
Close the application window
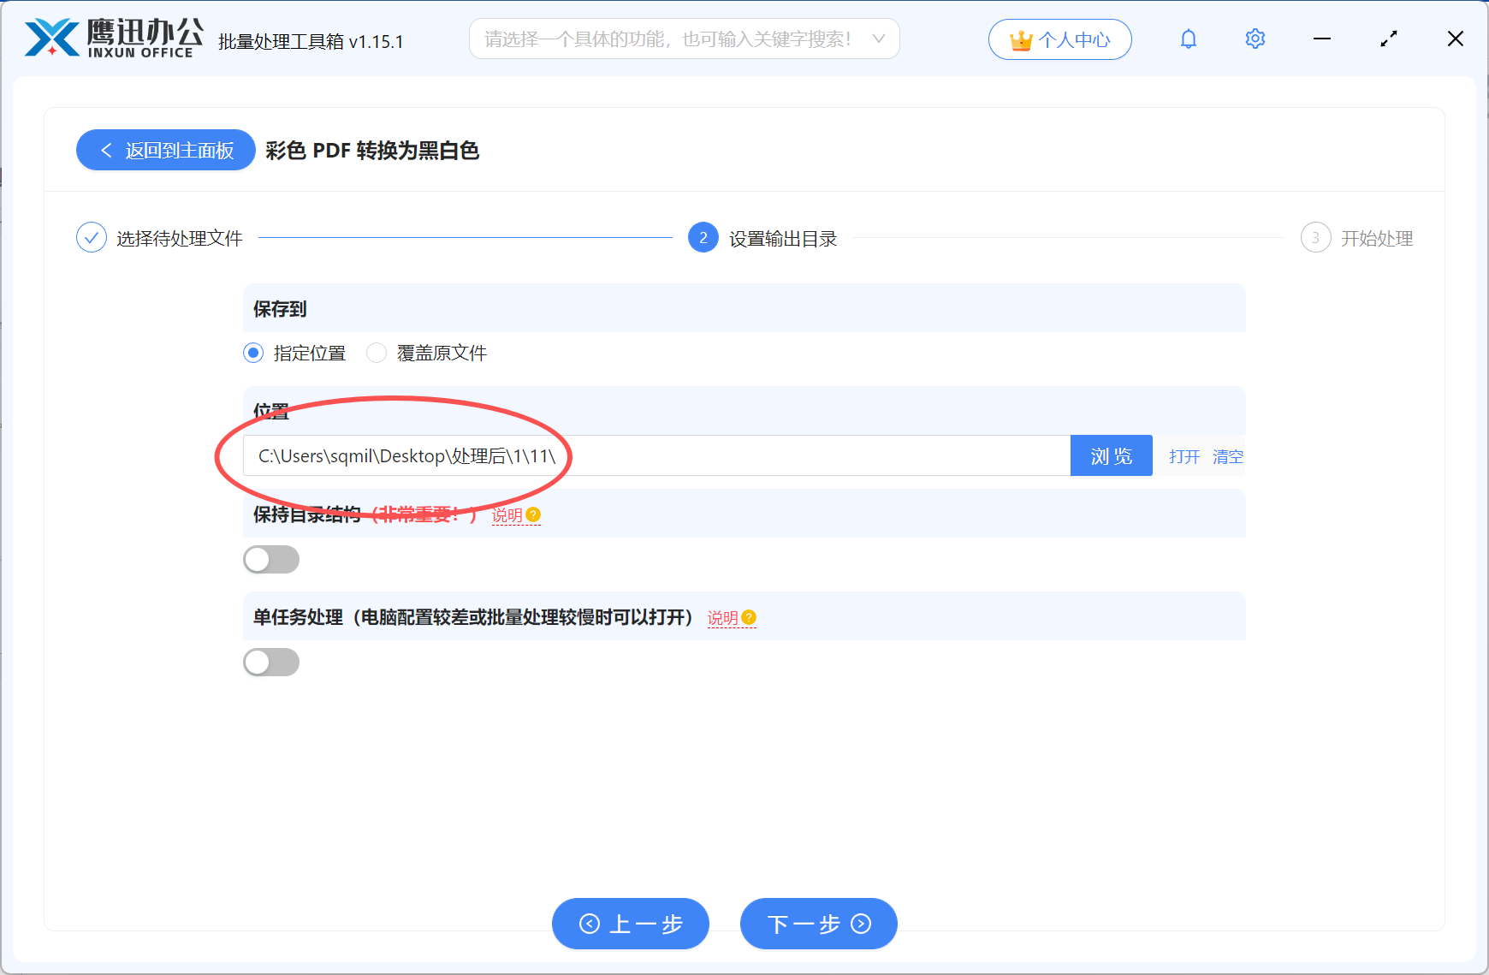(x=1456, y=39)
